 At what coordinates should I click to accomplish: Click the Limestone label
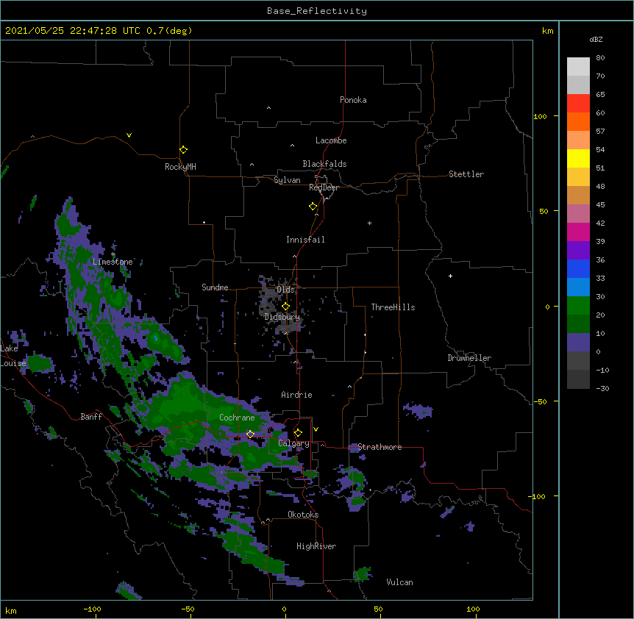(113, 262)
